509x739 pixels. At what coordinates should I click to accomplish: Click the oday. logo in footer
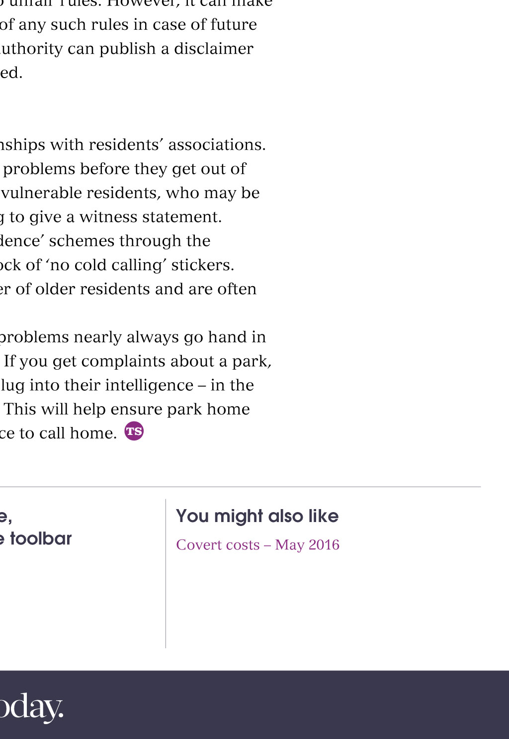[x=32, y=708]
